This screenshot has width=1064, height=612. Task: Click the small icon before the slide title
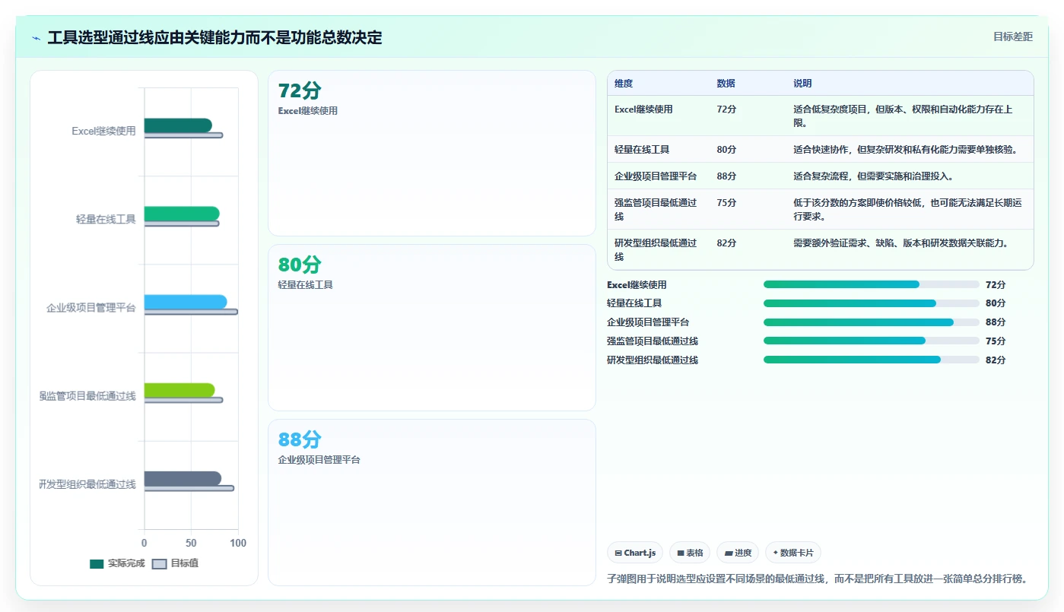(x=36, y=38)
